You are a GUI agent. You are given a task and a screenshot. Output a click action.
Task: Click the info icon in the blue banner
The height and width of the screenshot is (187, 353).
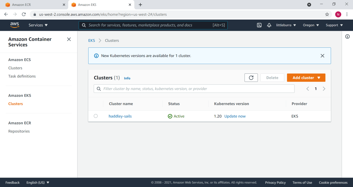[96, 56]
